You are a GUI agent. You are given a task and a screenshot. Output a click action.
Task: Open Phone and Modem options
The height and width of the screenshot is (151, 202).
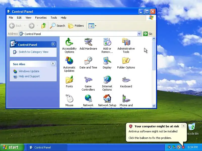coord(126,101)
